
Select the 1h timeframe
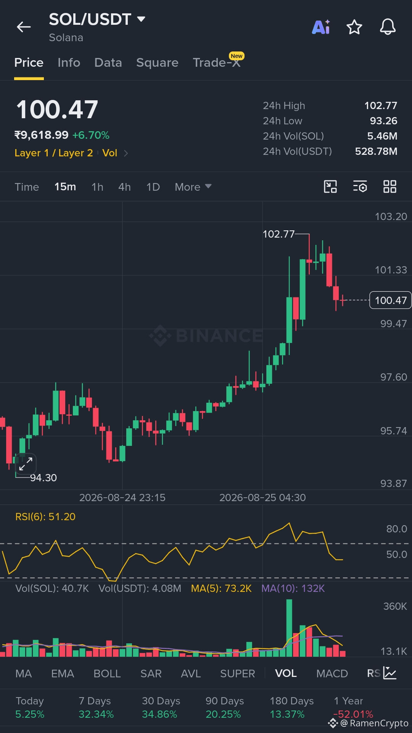coord(97,187)
